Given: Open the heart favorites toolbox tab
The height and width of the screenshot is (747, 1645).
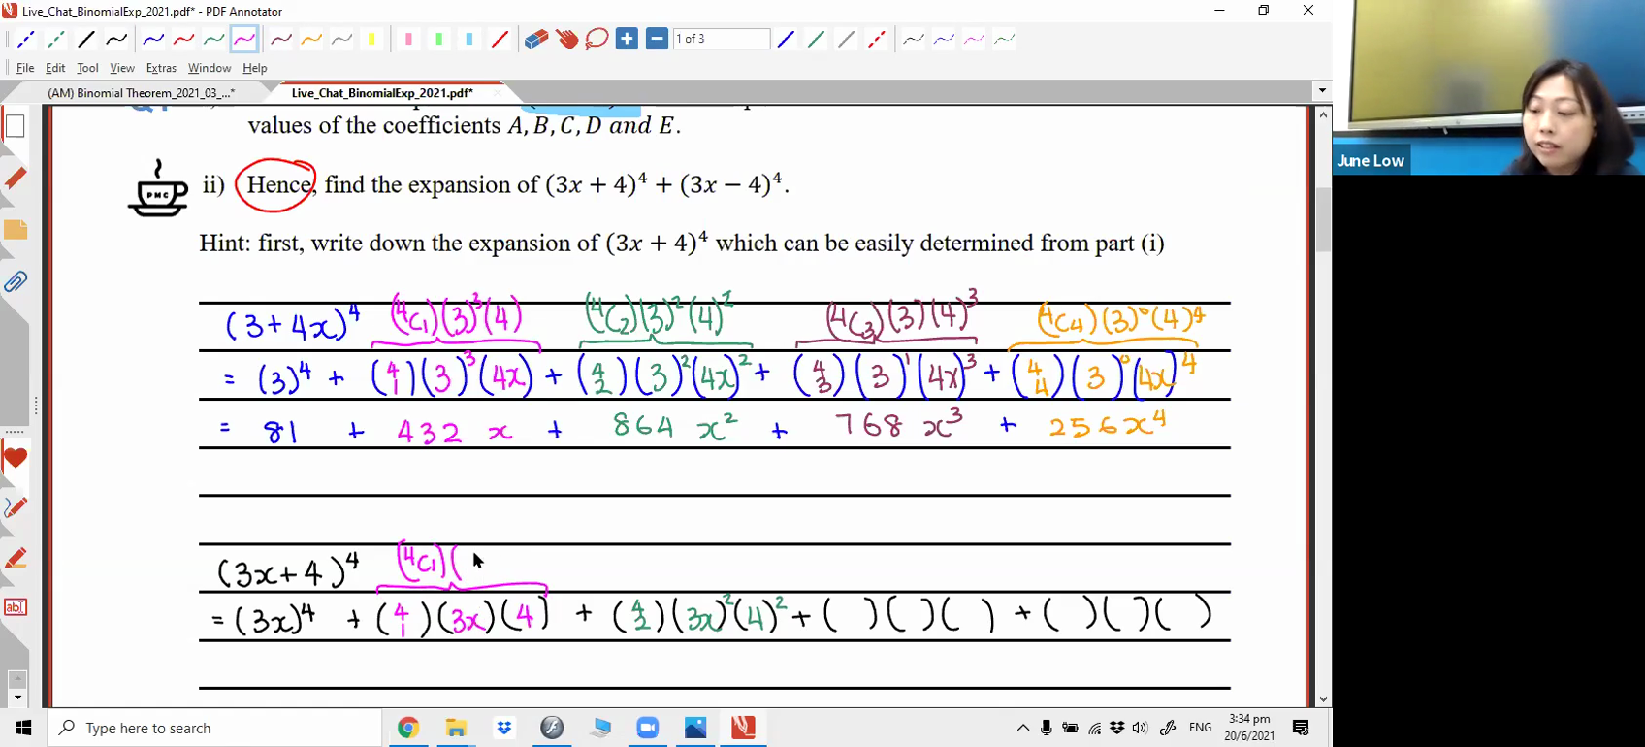Looking at the screenshot, I should pos(15,458).
